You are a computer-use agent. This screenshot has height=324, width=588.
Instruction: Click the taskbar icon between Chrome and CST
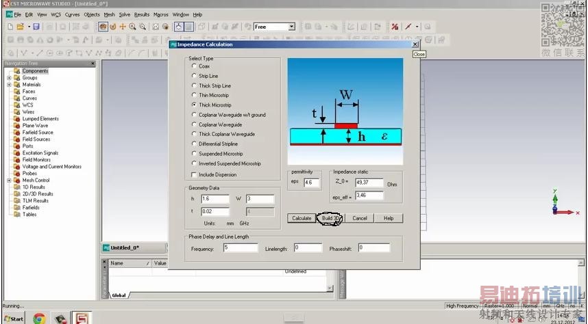[60, 319]
